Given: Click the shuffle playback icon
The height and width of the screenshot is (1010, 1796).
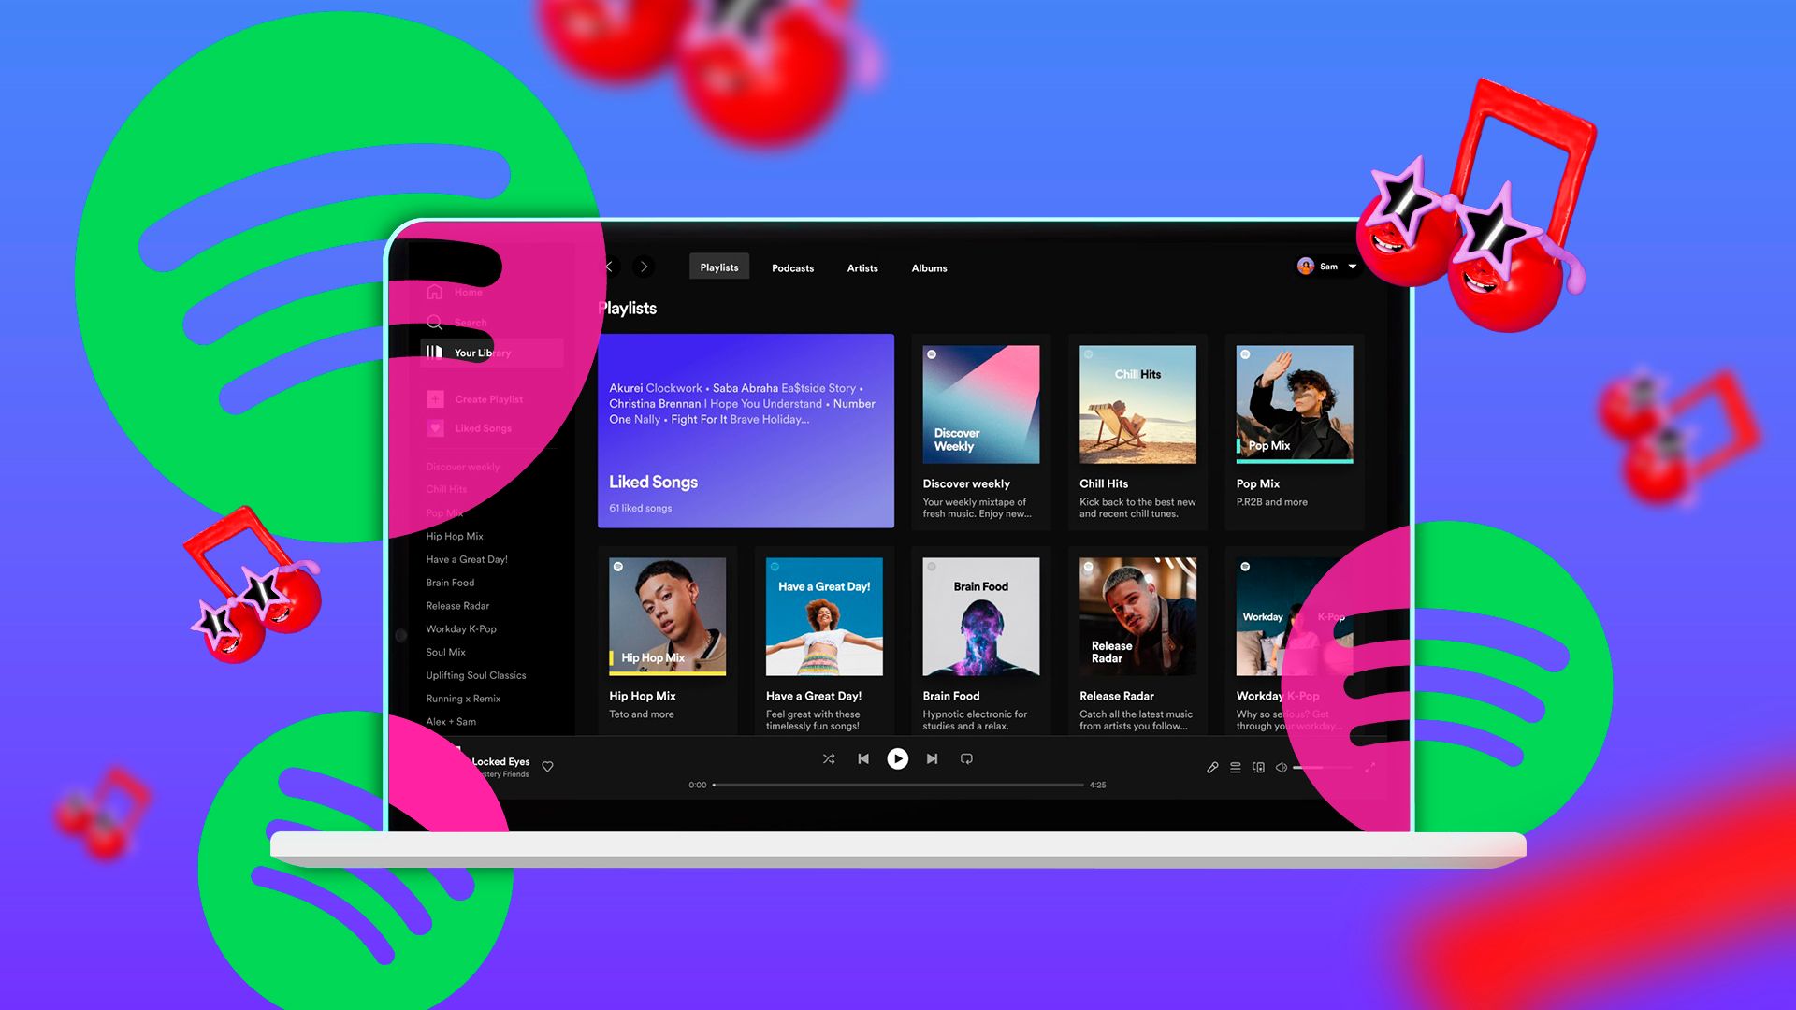Looking at the screenshot, I should pos(829,758).
